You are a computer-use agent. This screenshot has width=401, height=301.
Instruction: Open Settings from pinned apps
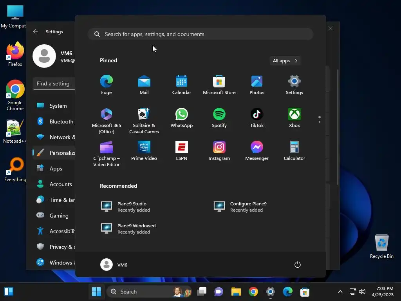pos(294,85)
